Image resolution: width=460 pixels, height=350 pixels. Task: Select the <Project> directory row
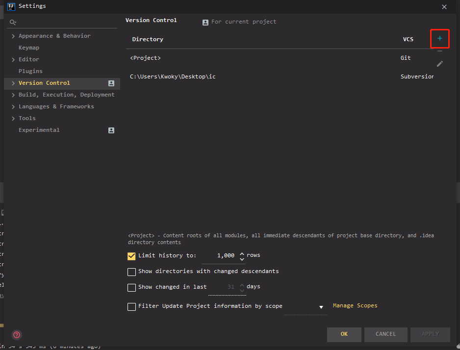[280, 58]
